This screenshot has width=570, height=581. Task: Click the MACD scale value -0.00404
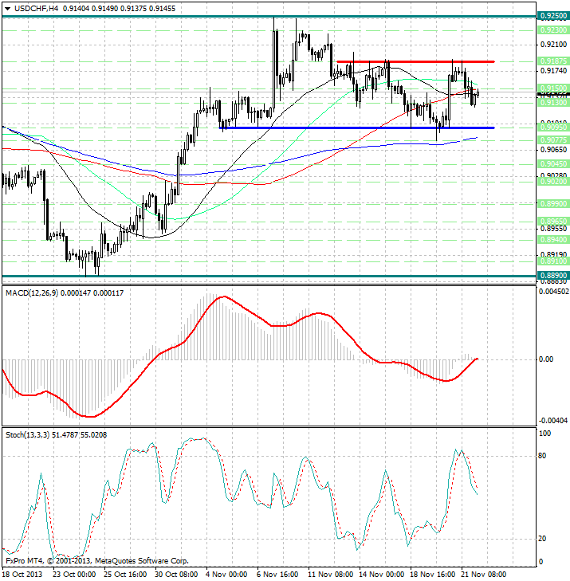553,421
